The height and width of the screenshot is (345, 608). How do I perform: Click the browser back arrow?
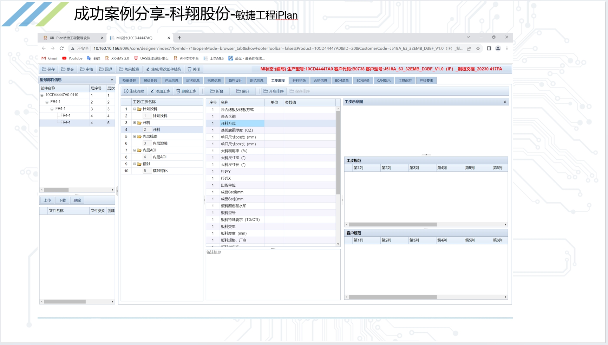pyautogui.click(x=44, y=49)
